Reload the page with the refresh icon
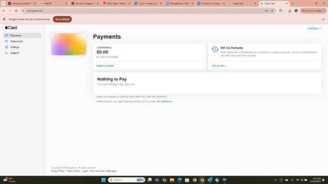328x184 pixels. pos(16,10)
